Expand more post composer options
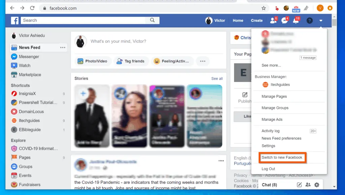 pyautogui.click(x=202, y=61)
